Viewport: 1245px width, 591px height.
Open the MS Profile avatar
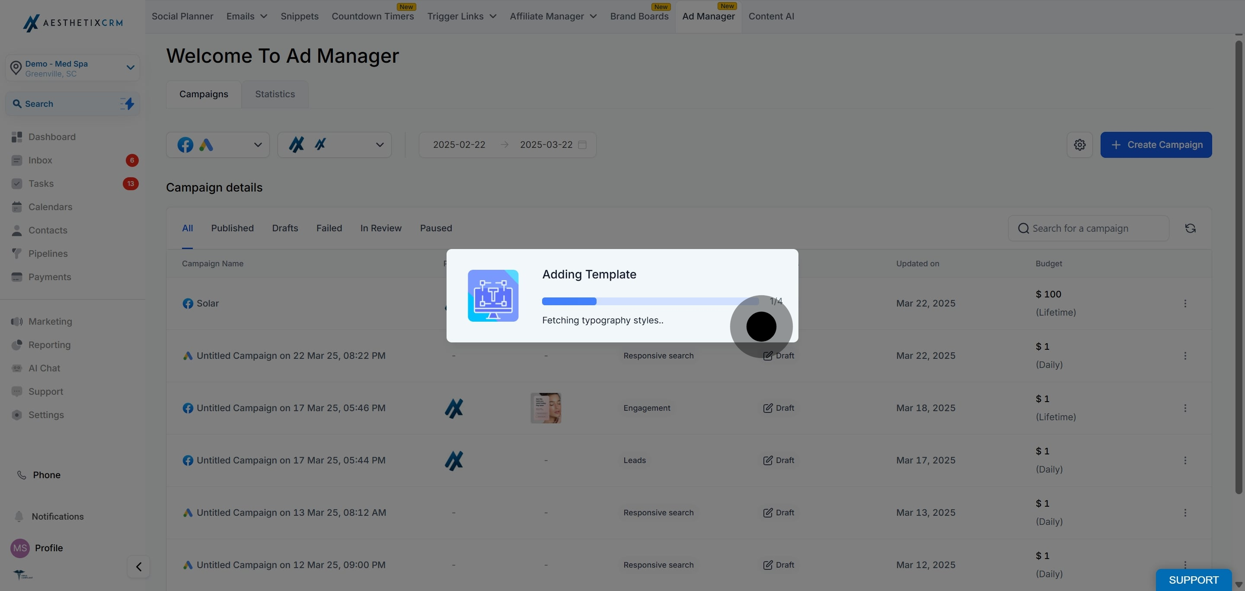[20, 548]
